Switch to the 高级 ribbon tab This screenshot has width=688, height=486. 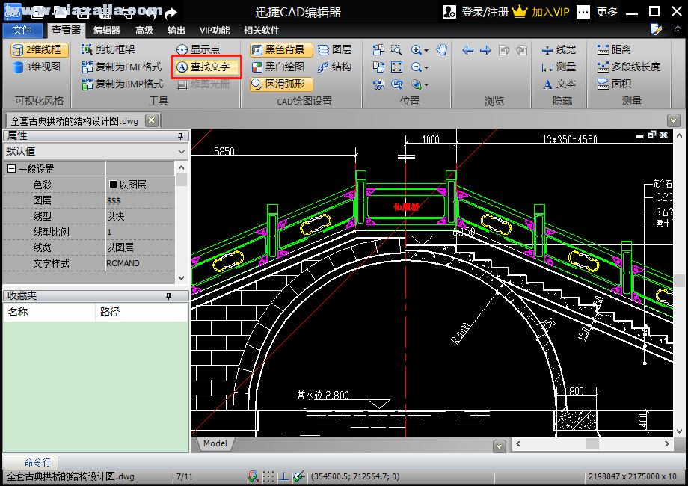[x=144, y=30]
